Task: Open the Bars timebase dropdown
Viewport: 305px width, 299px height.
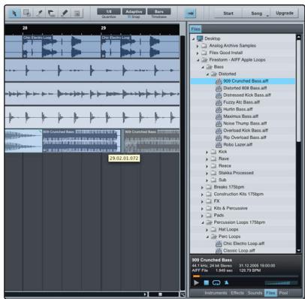Action: [x=159, y=11]
